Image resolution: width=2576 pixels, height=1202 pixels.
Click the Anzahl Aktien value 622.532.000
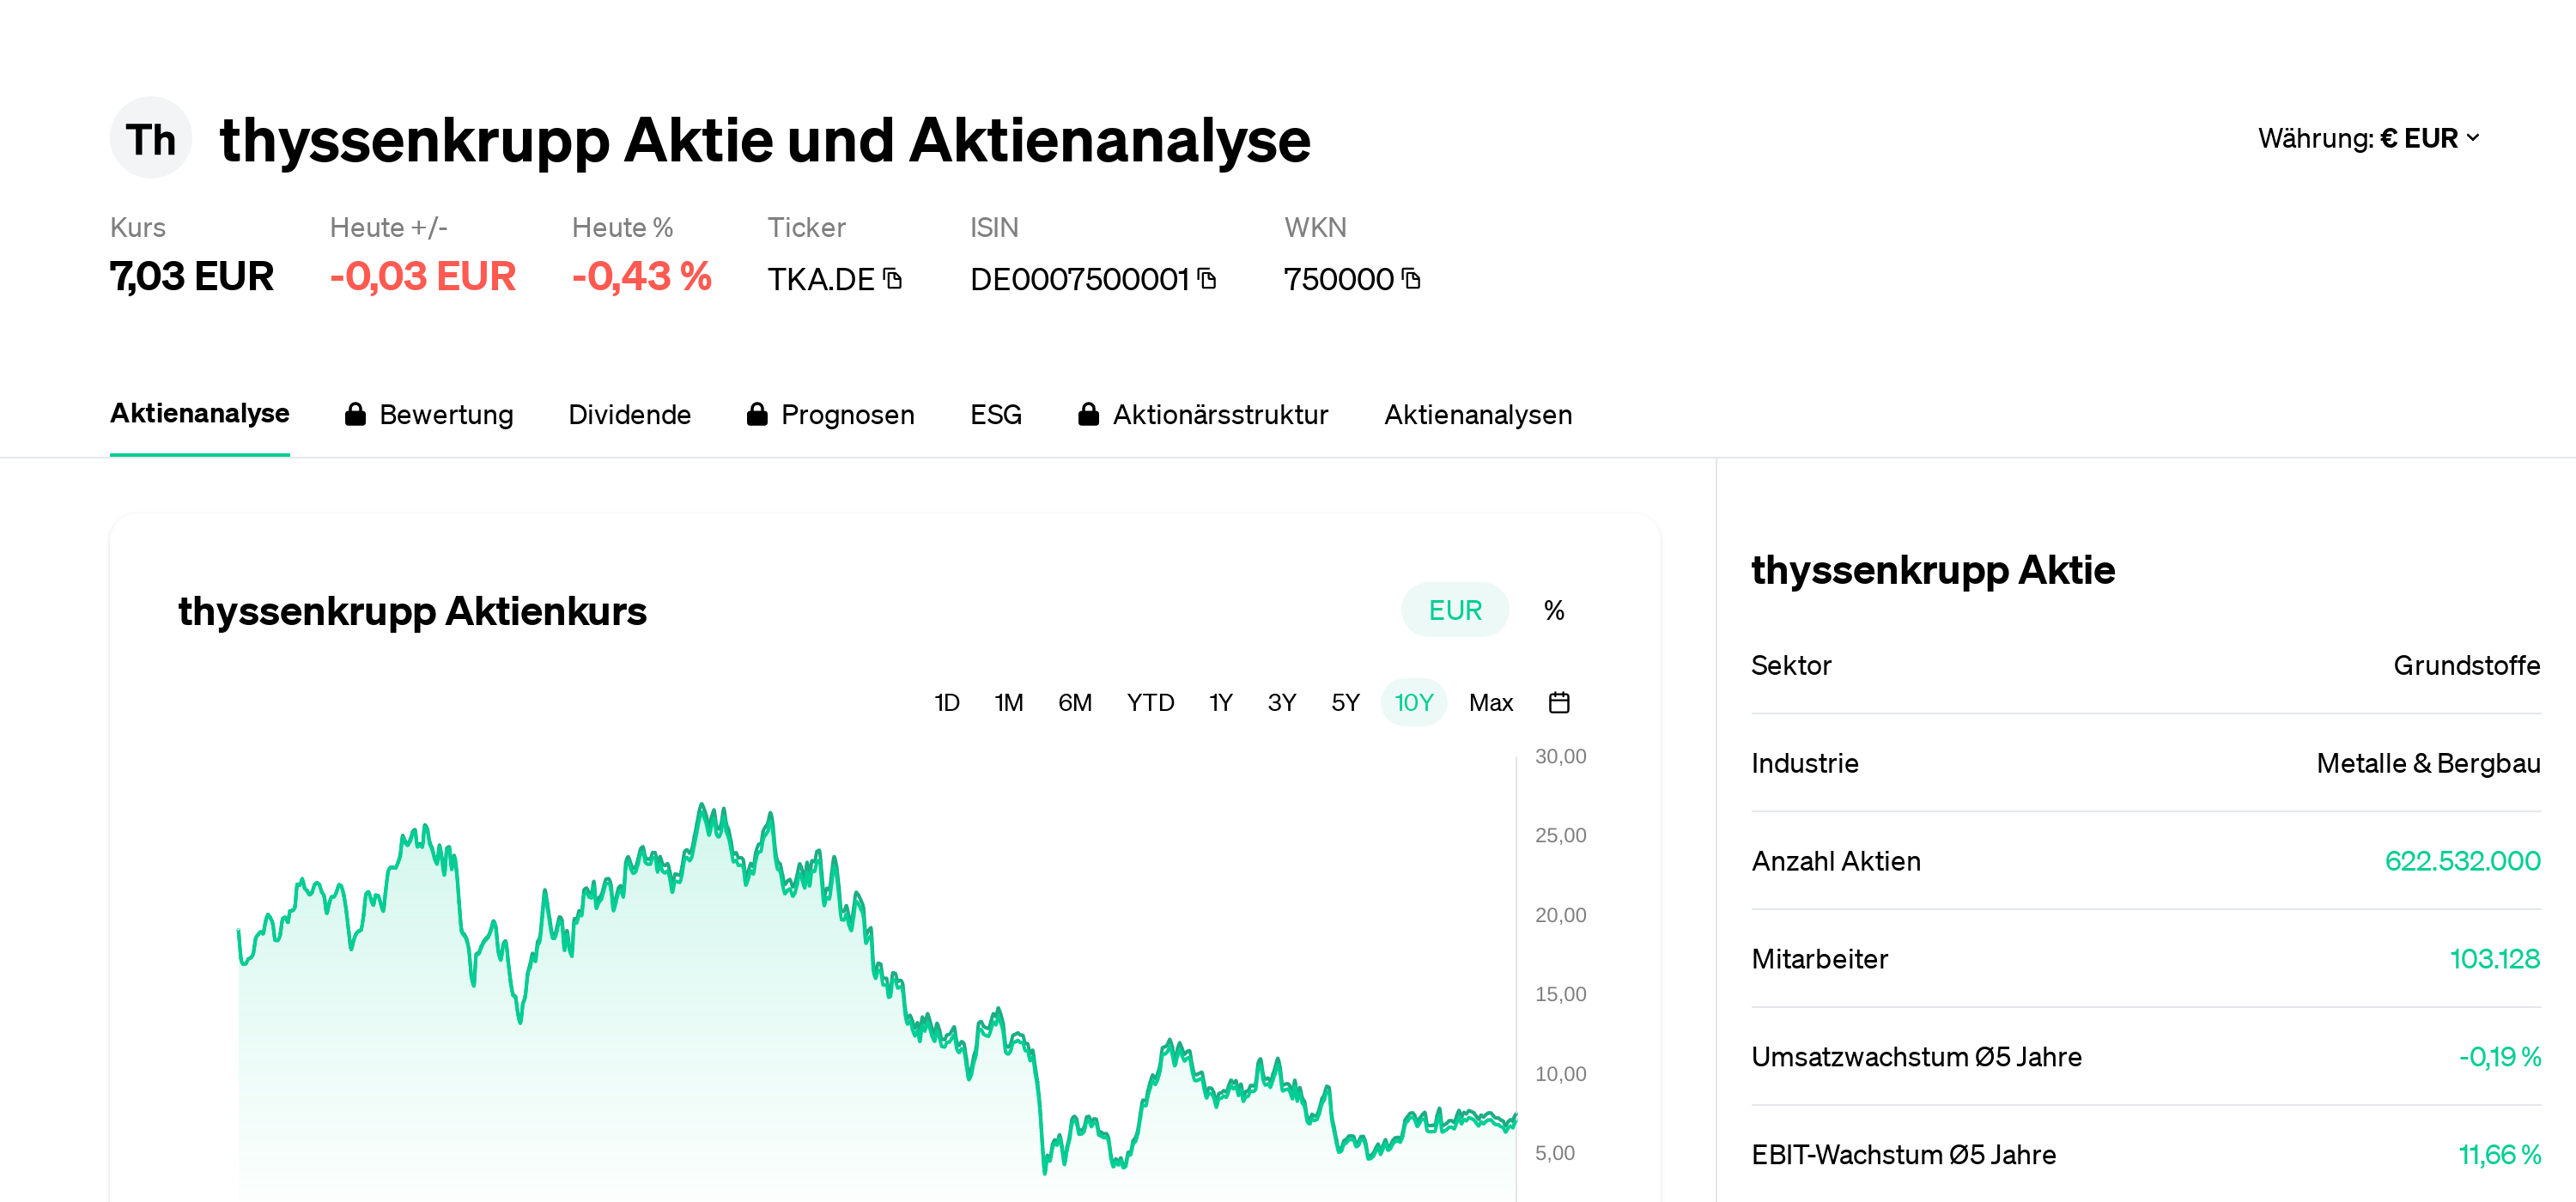(2462, 861)
